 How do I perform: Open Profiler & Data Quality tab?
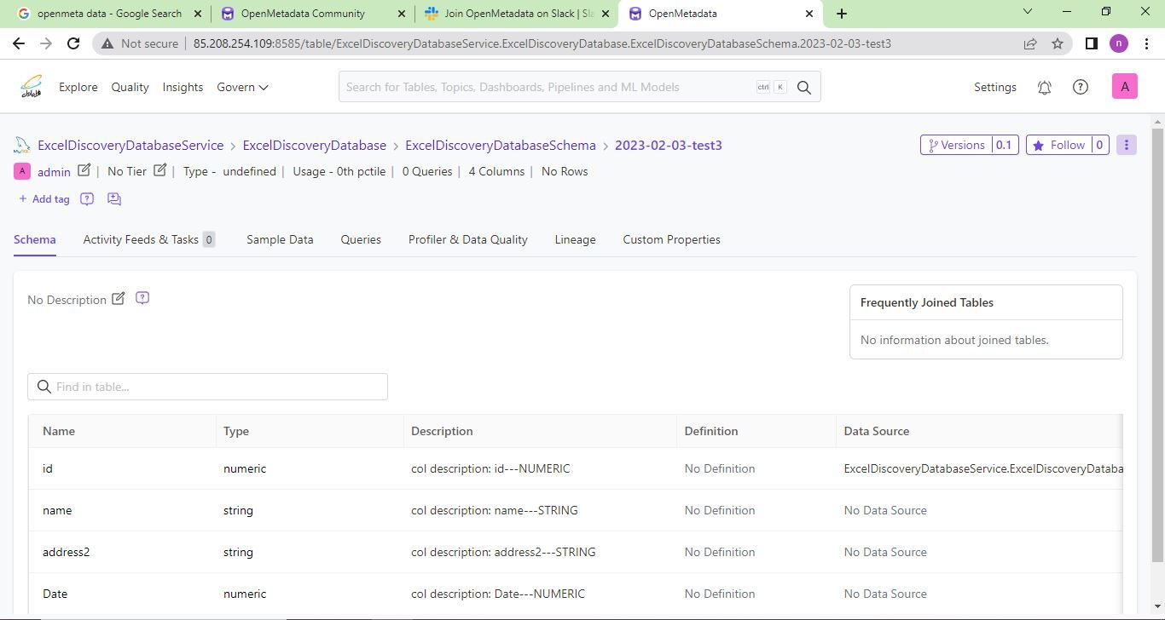pyautogui.click(x=467, y=239)
